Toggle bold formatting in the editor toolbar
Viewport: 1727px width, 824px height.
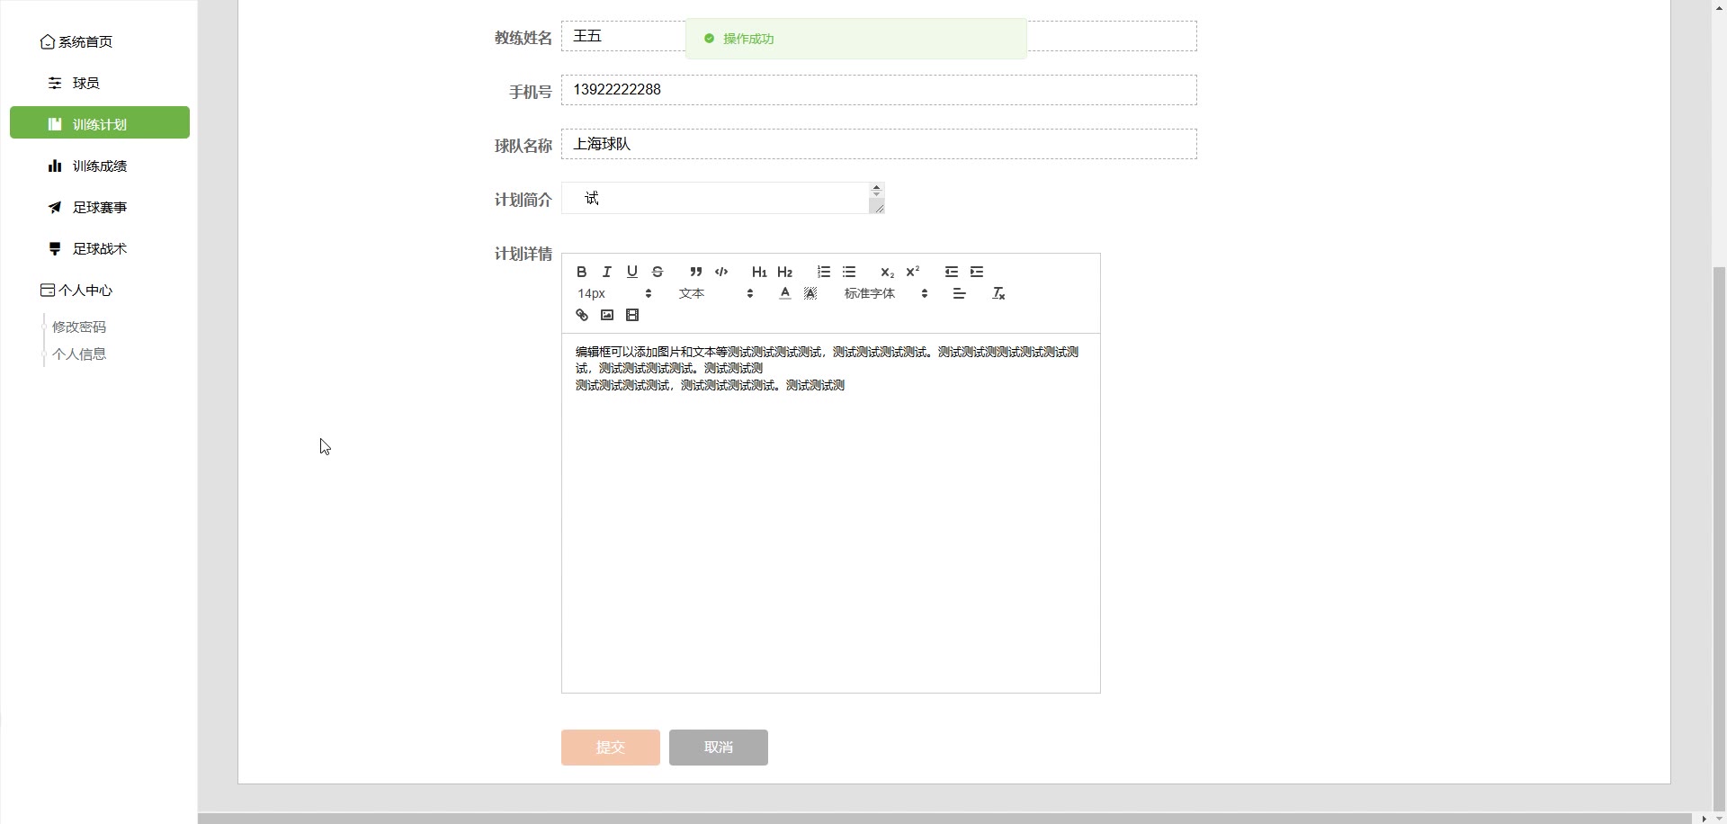coord(582,272)
